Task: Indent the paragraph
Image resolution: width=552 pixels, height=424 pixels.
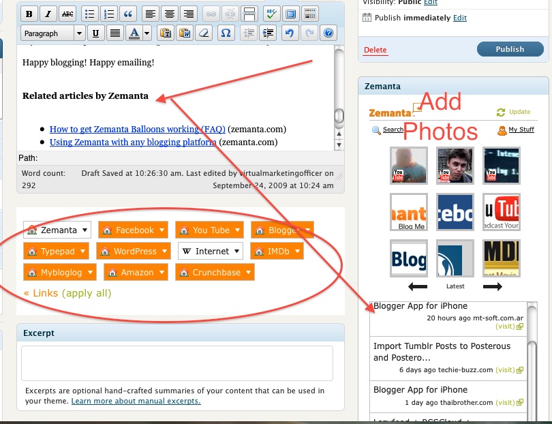Action: 268,33
